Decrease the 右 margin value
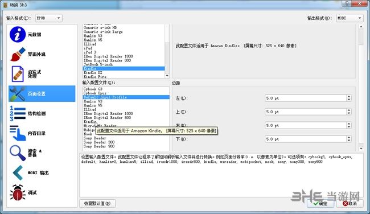 349,127
